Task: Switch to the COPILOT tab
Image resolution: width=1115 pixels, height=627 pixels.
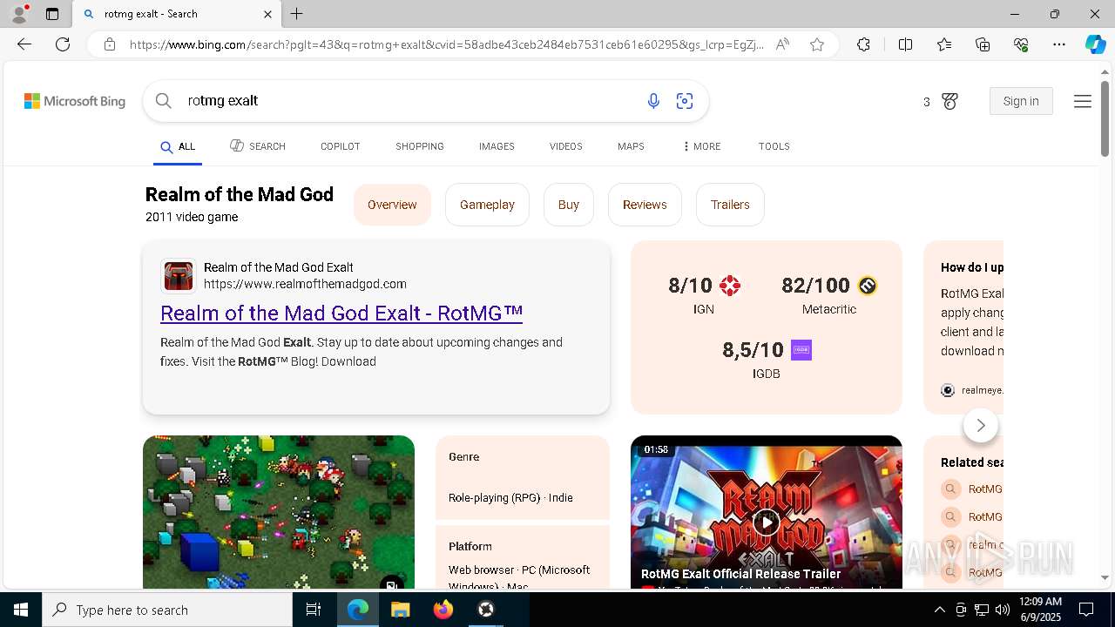Action: 340,146
